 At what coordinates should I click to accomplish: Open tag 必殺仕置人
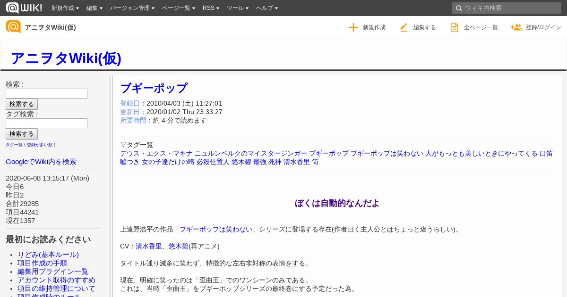213,162
